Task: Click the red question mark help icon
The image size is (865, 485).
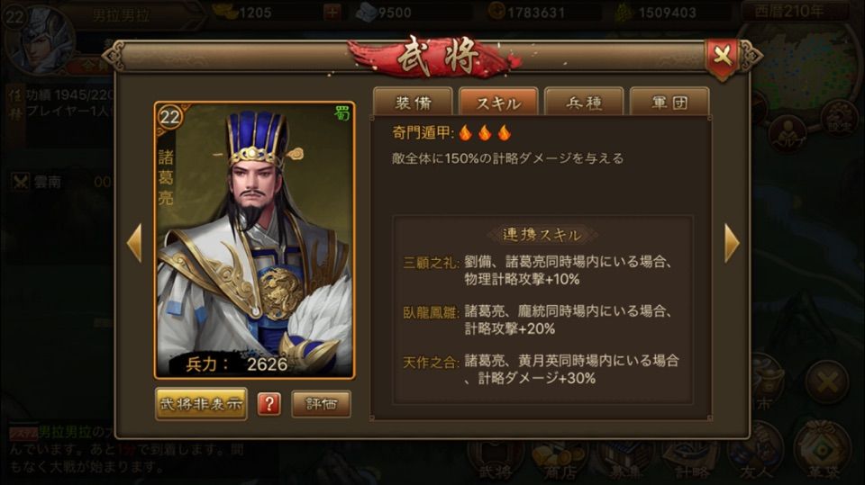Action: tap(269, 404)
